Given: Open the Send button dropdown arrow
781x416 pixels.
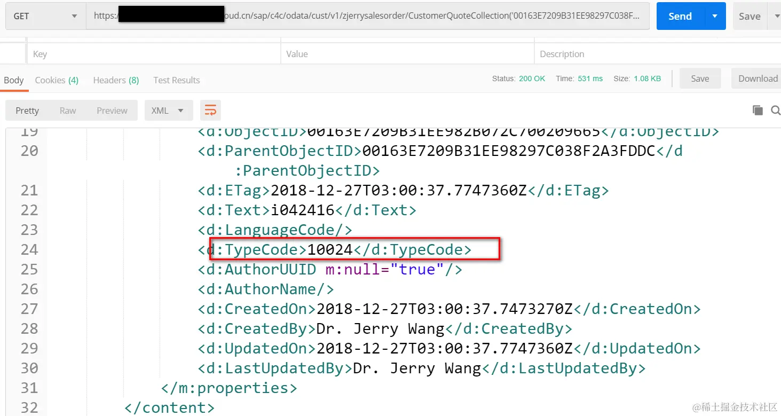Looking at the screenshot, I should (x=715, y=16).
